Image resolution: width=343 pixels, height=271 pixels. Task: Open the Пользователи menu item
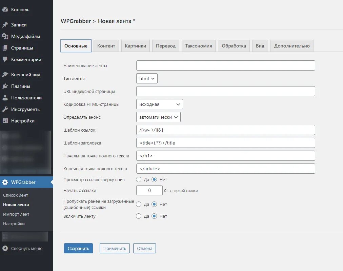26,98
